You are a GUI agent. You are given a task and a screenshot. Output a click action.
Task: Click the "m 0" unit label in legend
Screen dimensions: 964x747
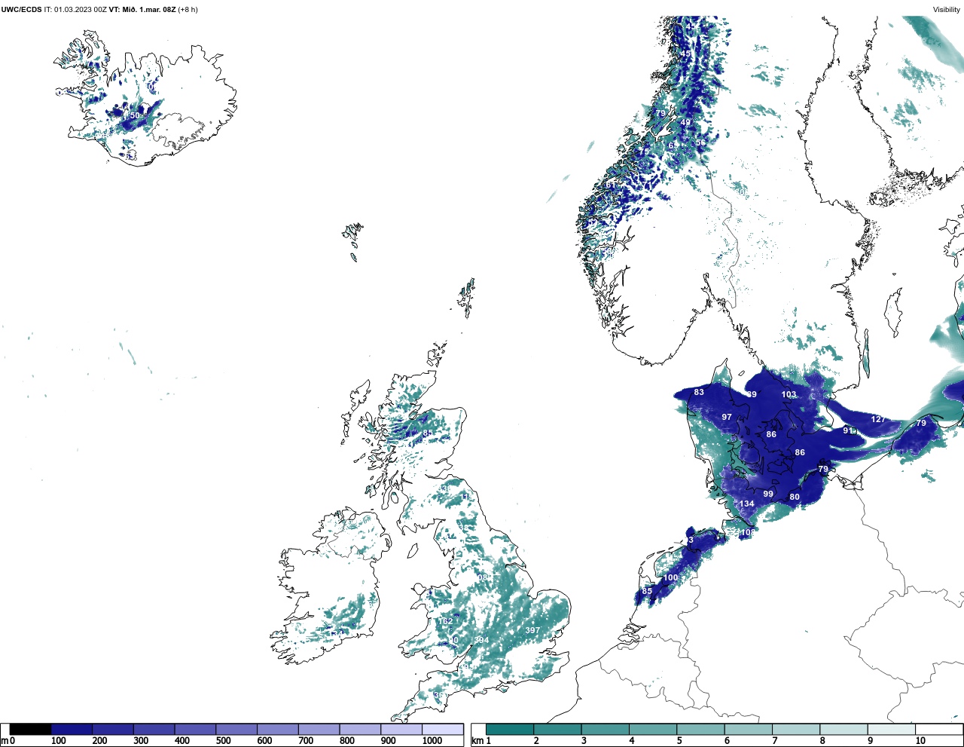8,741
